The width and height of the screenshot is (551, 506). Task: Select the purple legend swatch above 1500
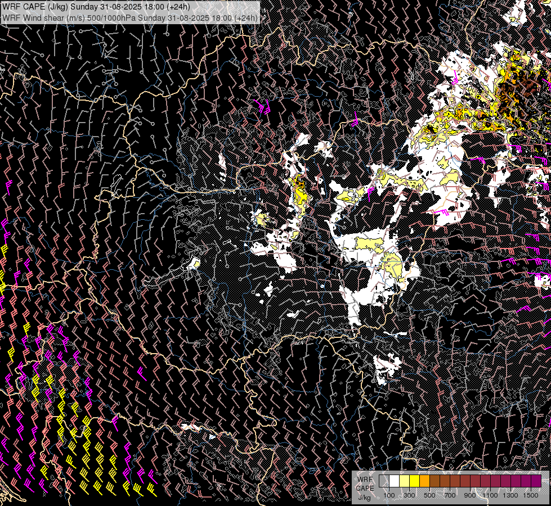coord(536,481)
